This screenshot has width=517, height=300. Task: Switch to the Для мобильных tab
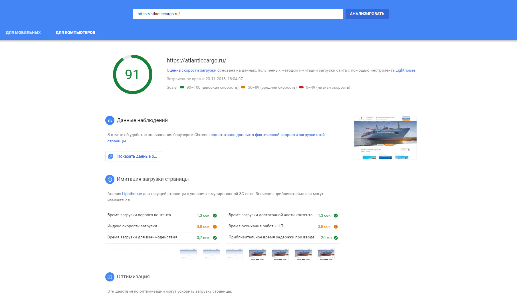point(23,33)
